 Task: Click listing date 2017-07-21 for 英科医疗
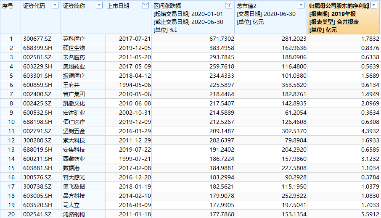(x=135, y=39)
